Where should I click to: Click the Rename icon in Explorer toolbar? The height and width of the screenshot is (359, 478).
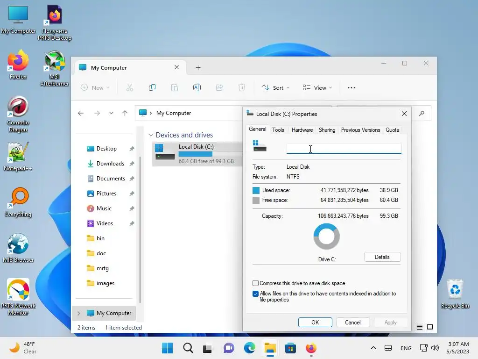tap(197, 87)
